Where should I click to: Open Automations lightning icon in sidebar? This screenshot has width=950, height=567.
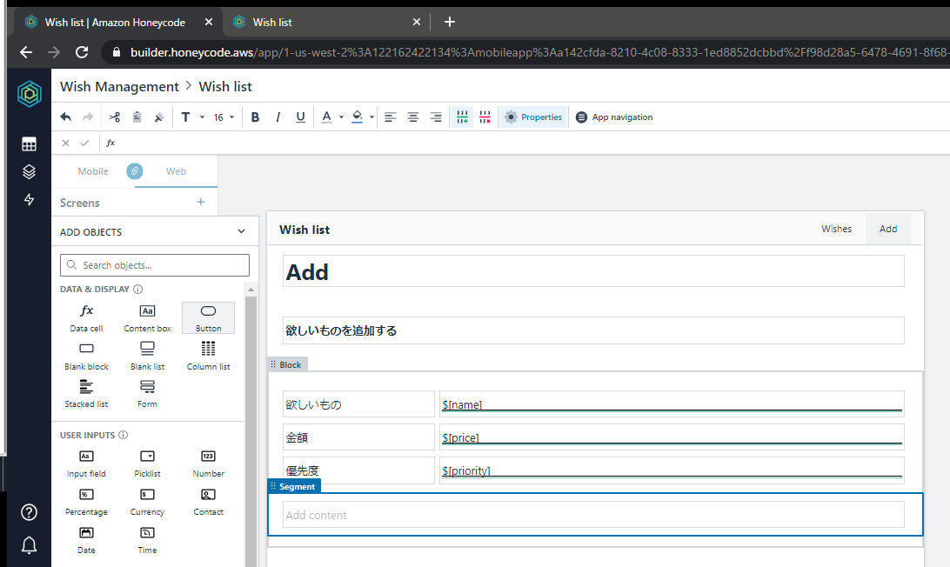[29, 199]
